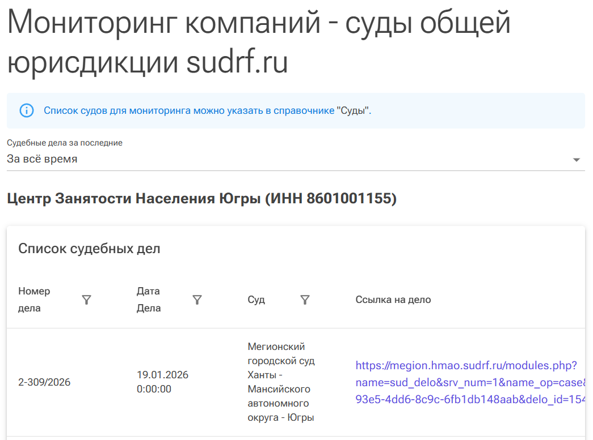Open the filter for Суд column
593x440 pixels.
pos(305,300)
